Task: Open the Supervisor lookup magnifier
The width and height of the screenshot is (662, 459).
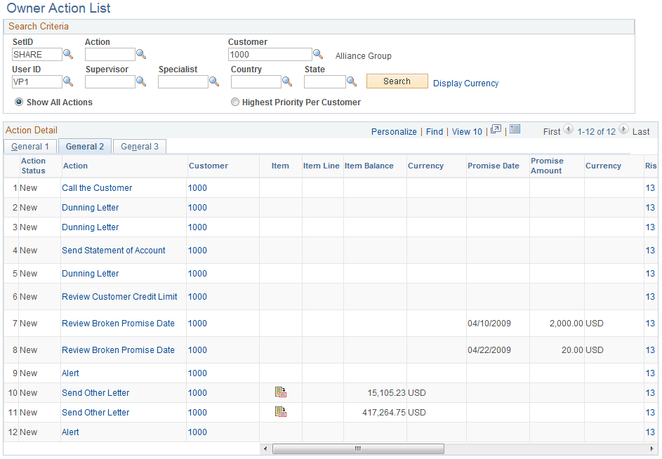Action: click(x=141, y=81)
